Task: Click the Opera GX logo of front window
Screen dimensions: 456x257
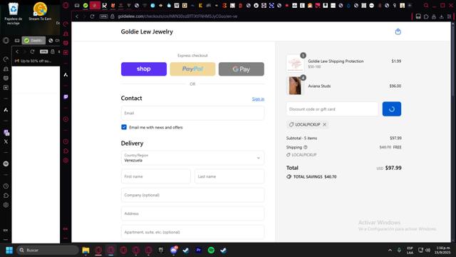Action: pos(66,5)
